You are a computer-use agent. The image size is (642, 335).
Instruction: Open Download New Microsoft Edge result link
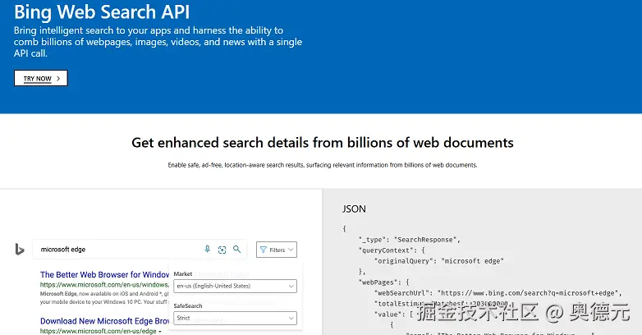pyautogui.click(x=104, y=321)
